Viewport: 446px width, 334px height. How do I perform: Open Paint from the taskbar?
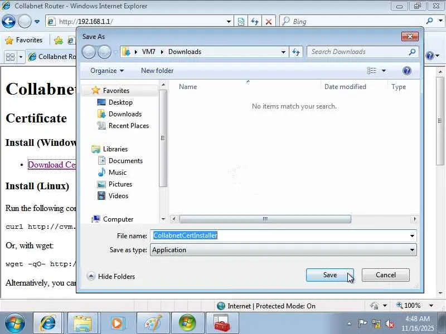153,323
